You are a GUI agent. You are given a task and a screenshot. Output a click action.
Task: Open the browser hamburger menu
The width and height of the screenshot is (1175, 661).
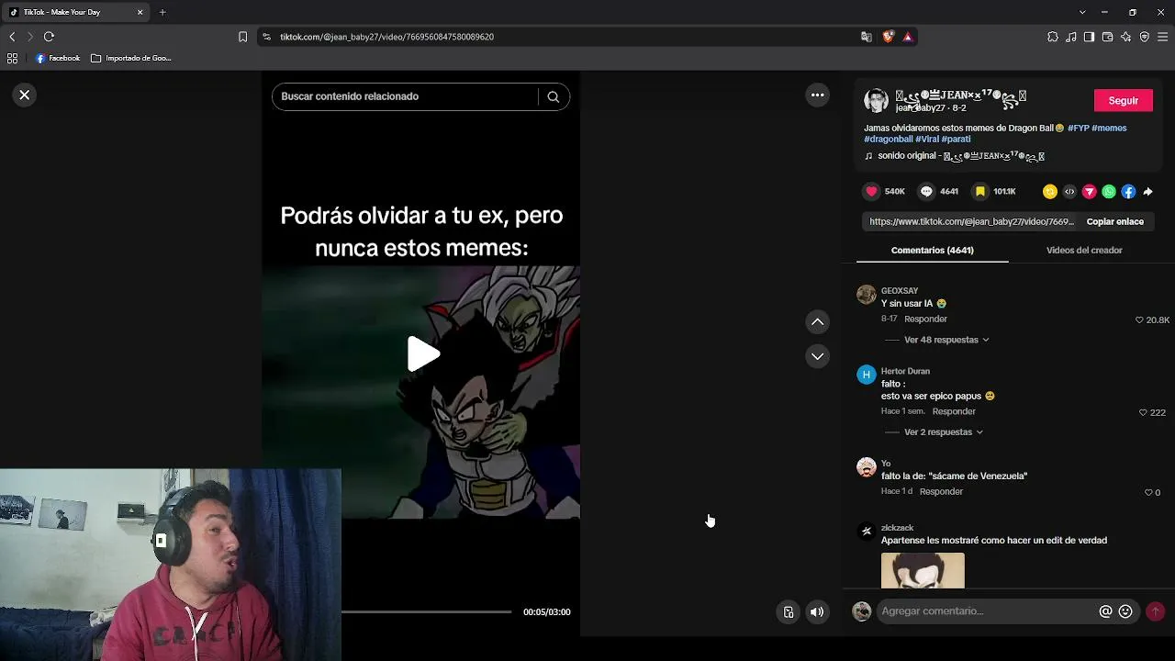(1162, 37)
